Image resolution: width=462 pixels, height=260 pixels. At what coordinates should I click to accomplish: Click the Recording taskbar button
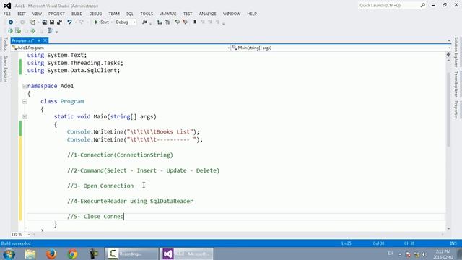131,253
